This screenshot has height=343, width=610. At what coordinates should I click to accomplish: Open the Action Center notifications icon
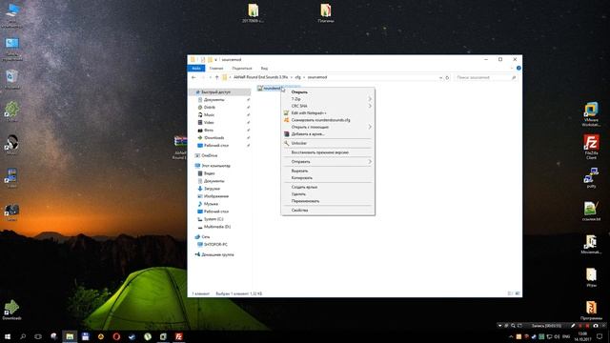(x=600, y=336)
